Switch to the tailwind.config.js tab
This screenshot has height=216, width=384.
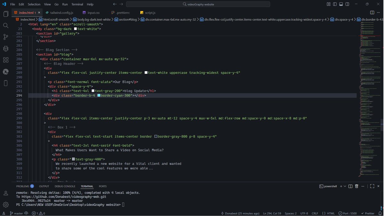[x=61, y=13]
